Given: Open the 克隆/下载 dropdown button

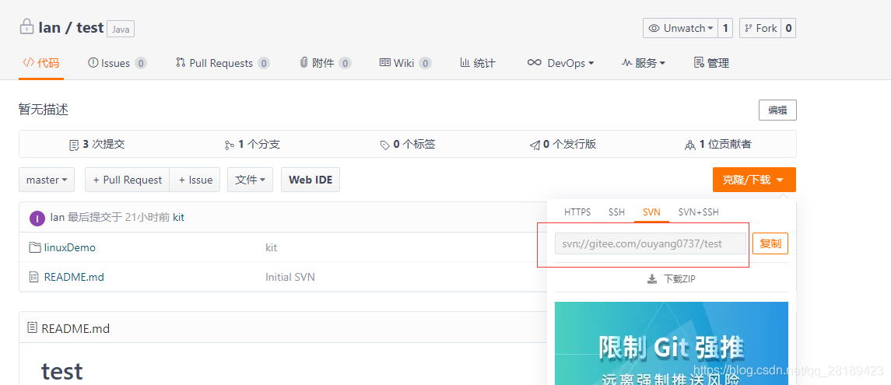Looking at the screenshot, I should point(754,180).
